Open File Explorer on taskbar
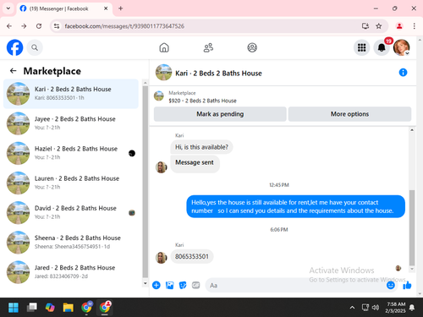Screen dimensions: 423x317 pos(68,308)
